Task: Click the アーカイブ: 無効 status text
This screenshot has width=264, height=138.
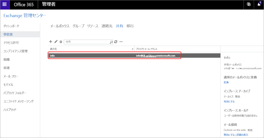Action: [x=232, y=97]
